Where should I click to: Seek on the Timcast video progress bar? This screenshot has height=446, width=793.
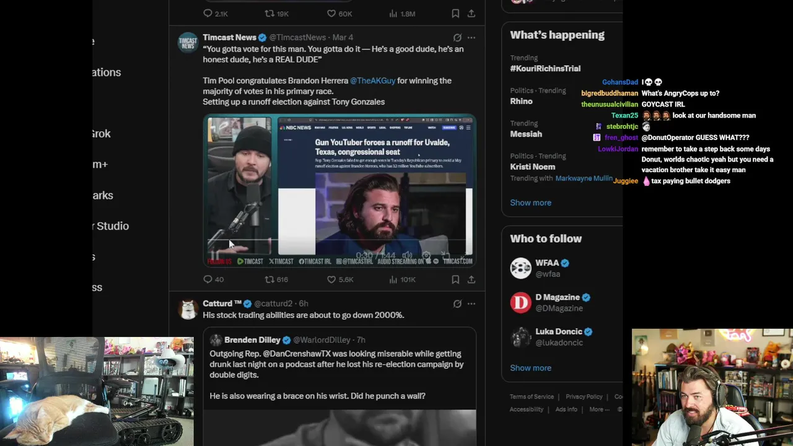point(340,240)
